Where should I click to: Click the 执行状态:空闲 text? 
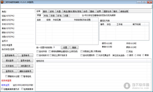coord(8,49)
